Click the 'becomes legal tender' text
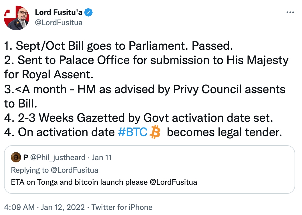Image resolution: width=302 pixels, height=215 pixels. point(222,132)
